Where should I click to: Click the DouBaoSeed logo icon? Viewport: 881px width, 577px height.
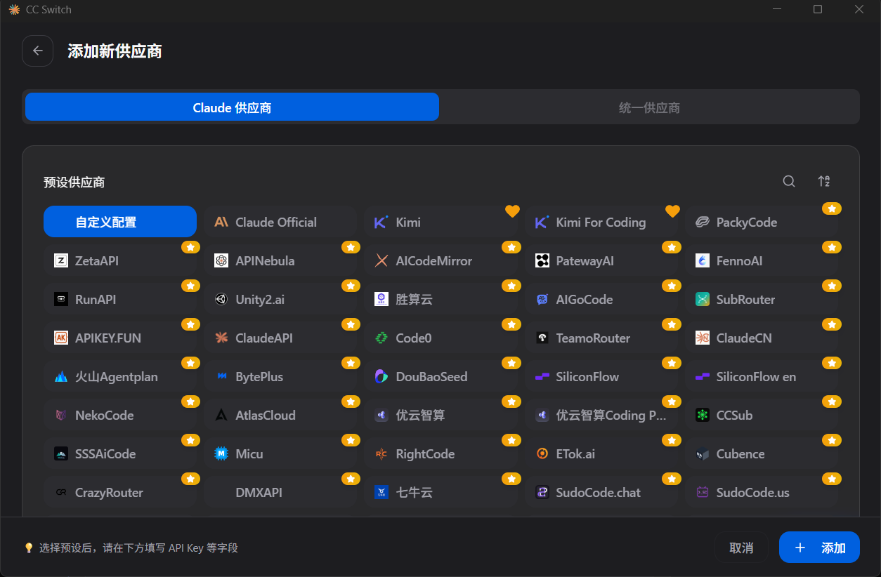(381, 376)
